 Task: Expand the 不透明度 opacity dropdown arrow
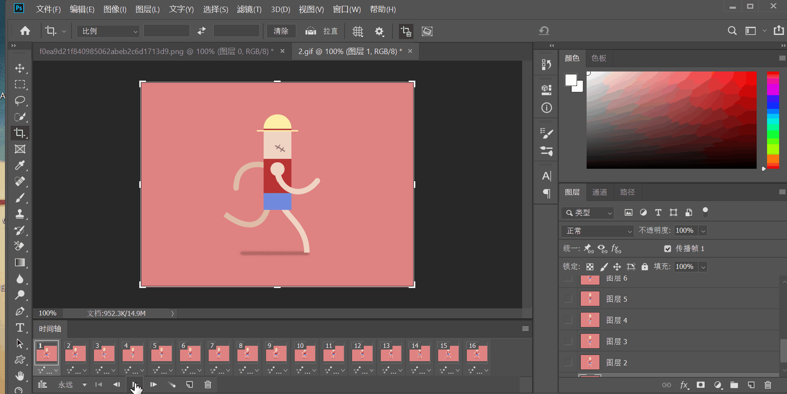pyautogui.click(x=703, y=231)
